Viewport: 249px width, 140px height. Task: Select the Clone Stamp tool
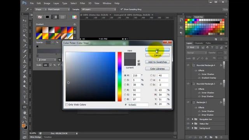point(25,61)
